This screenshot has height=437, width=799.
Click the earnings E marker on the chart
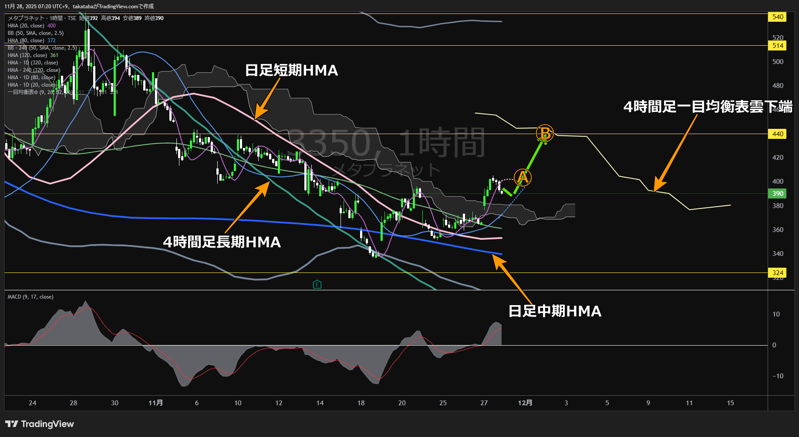click(x=317, y=285)
